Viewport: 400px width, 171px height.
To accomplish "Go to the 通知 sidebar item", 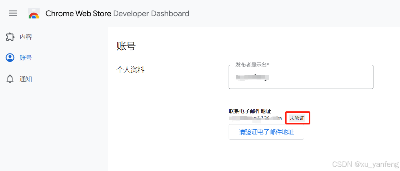I will 26,79.
